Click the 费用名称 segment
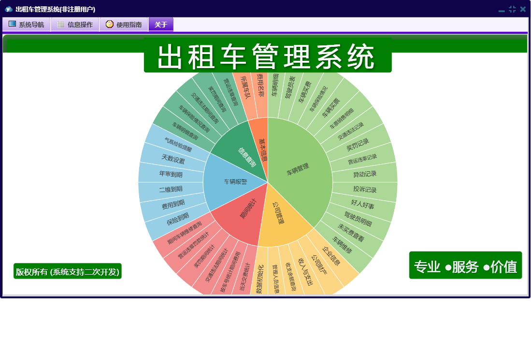Screen dimensions: 531x349 (260, 85)
